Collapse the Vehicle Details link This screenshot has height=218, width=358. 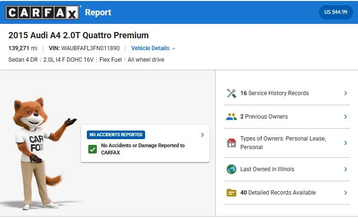point(153,48)
